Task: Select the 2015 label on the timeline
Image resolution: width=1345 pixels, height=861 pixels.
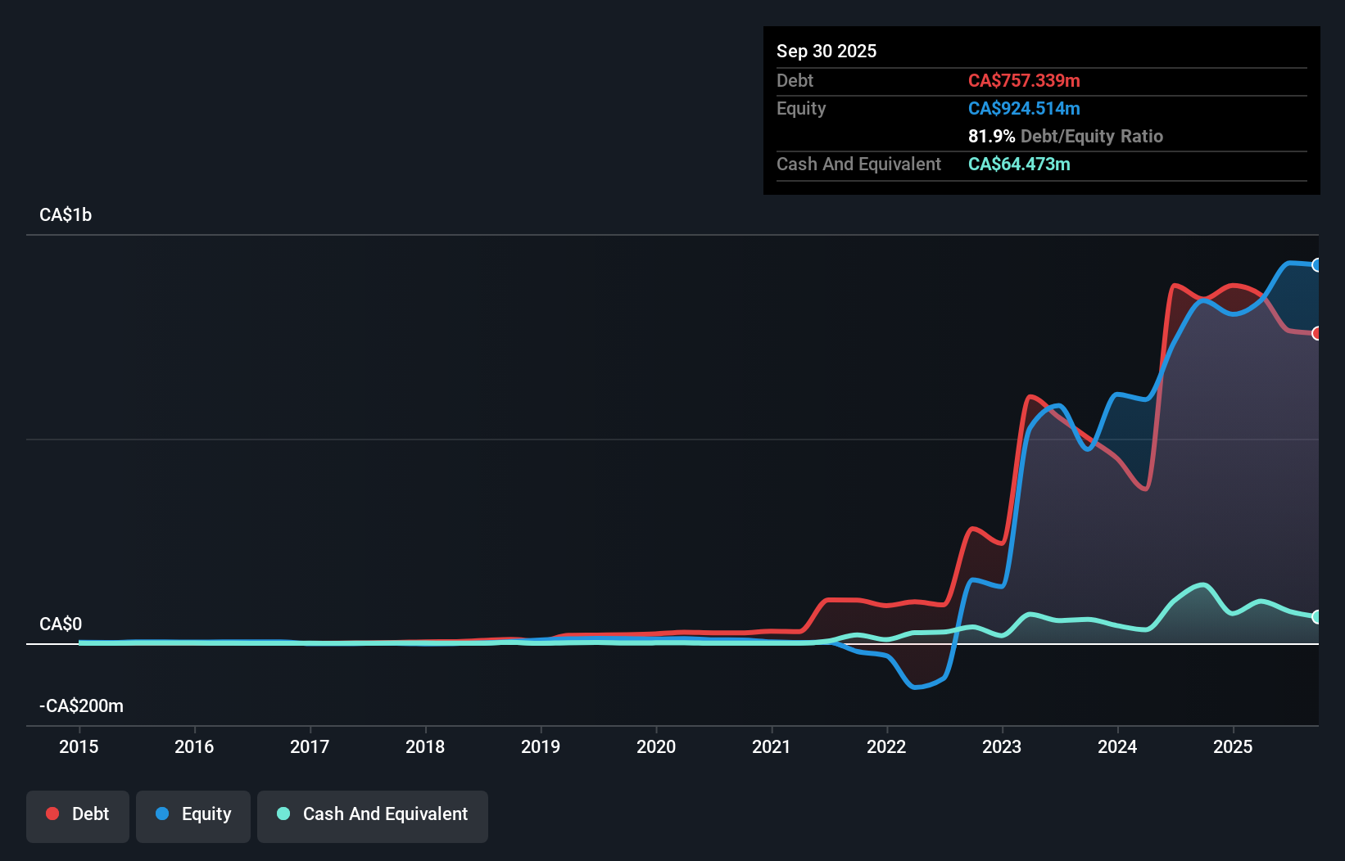Action: [x=79, y=746]
